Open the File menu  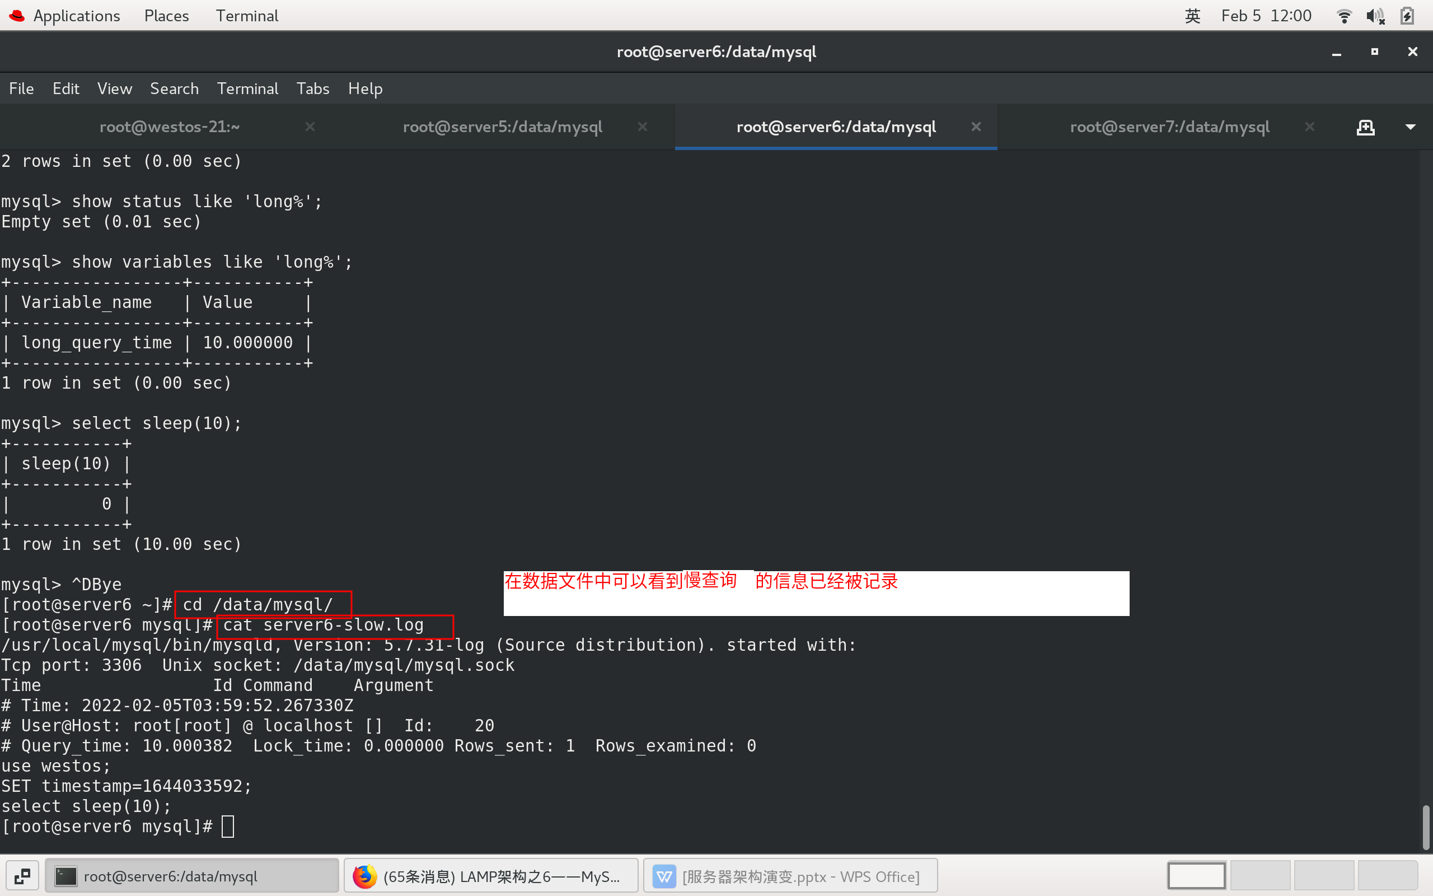tap(21, 89)
